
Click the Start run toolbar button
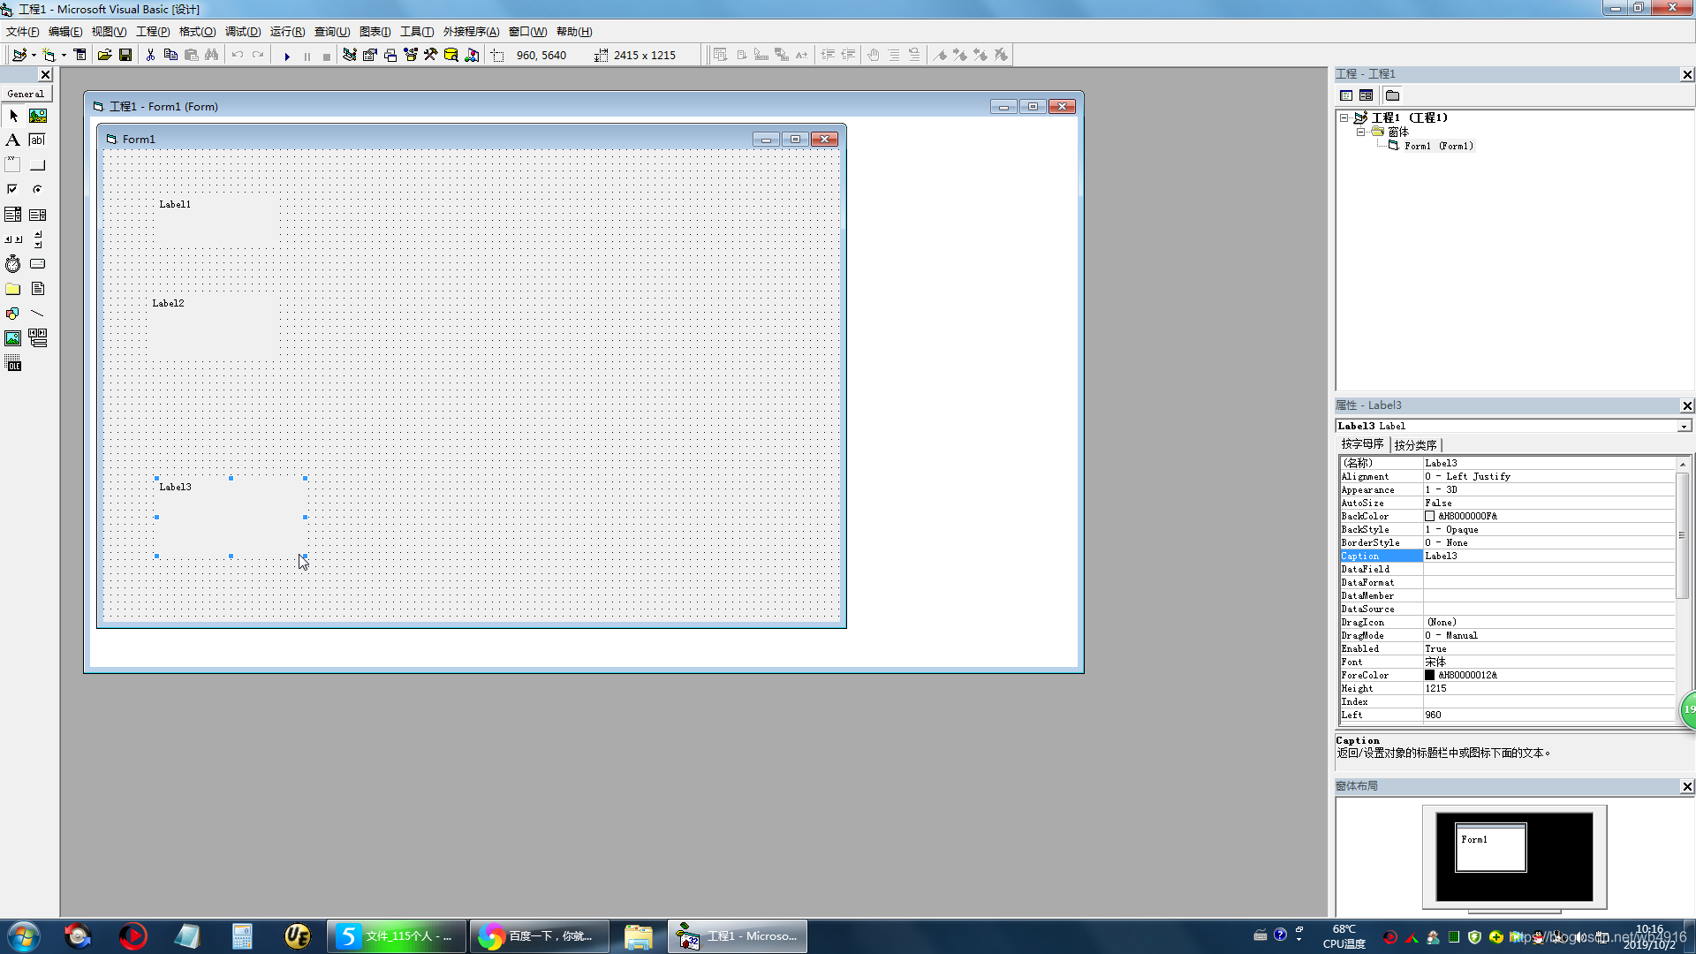[x=286, y=56]
